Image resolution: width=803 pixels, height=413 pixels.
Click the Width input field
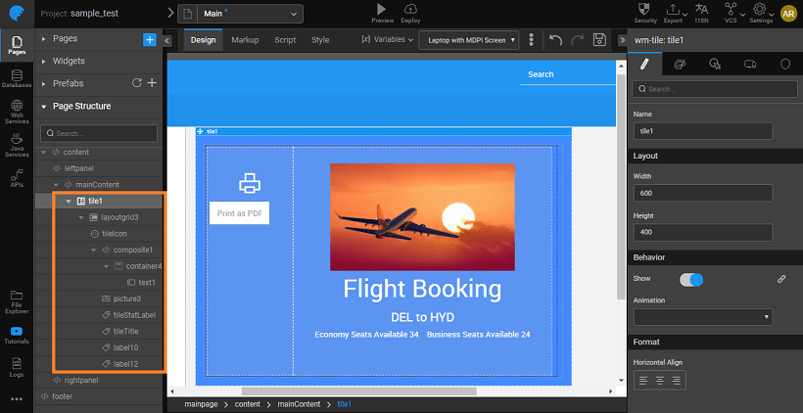point(702,194)
